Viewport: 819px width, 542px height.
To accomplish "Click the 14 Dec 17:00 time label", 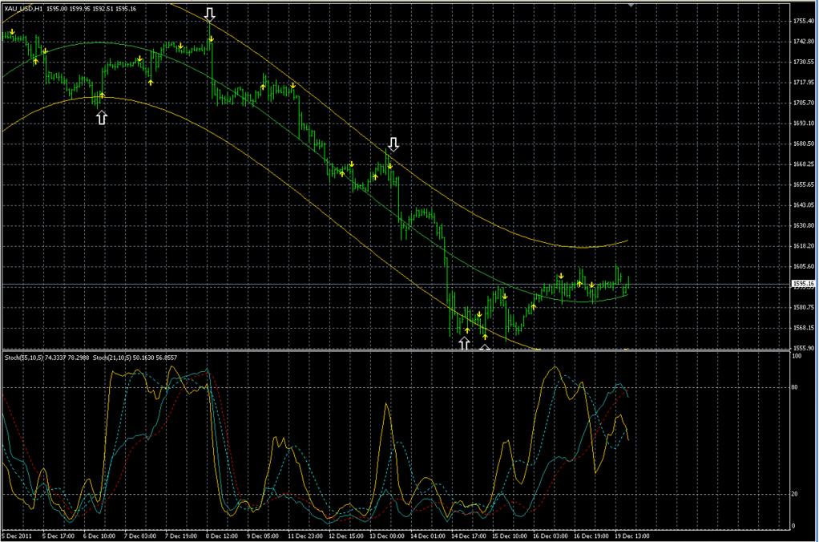I will tap(469, 536).
